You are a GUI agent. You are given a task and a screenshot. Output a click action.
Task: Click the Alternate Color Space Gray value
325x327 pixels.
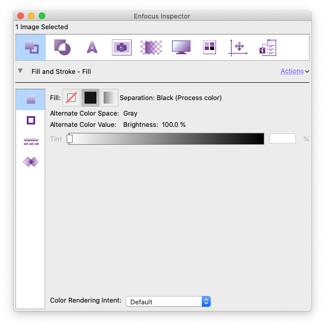coord(130,113)
